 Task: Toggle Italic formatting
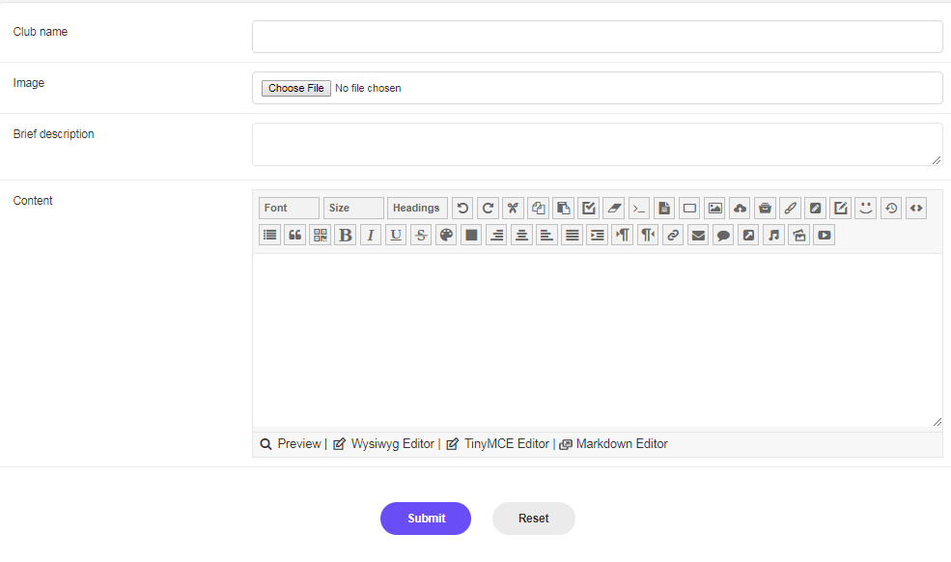tap(371, 235)
